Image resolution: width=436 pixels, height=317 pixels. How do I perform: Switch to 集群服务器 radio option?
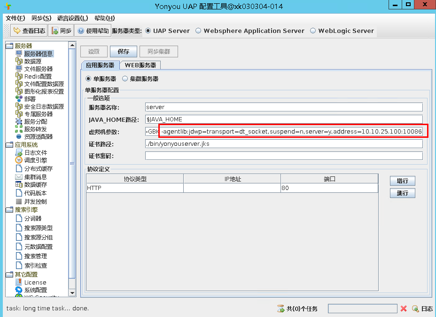(125, 79)
